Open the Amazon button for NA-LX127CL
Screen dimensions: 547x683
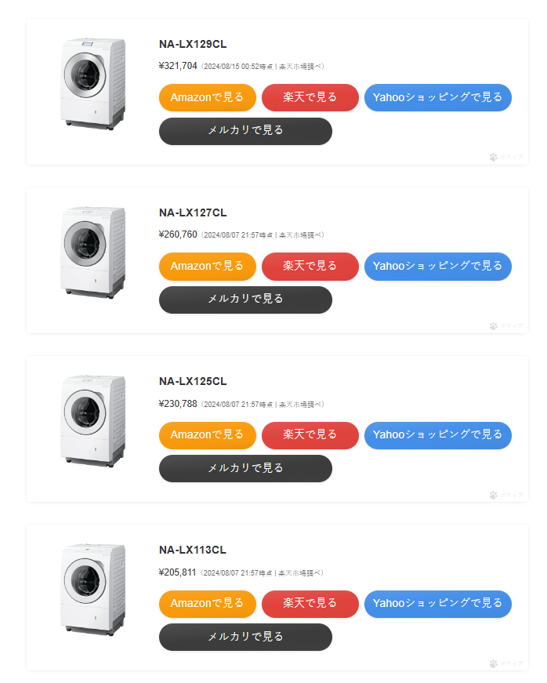(207, 266)
